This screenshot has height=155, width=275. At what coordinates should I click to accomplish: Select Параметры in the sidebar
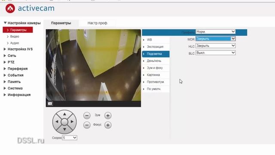pyautogui.click(x=18, y=30)
